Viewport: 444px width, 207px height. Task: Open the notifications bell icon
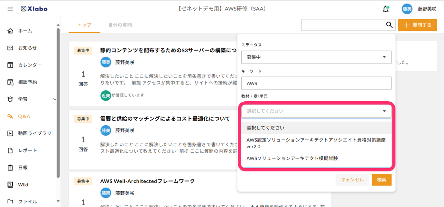[x=386, y=9]
